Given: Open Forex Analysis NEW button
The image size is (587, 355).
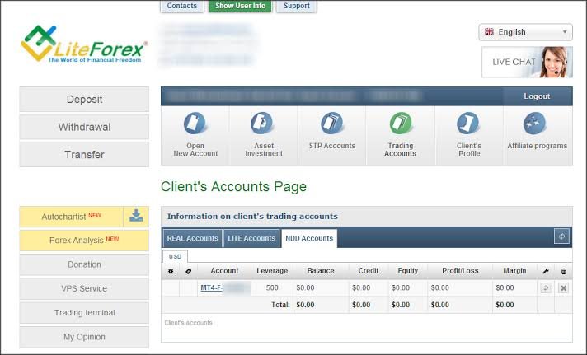Looking at the screenshot, I should tap(84, 241).
